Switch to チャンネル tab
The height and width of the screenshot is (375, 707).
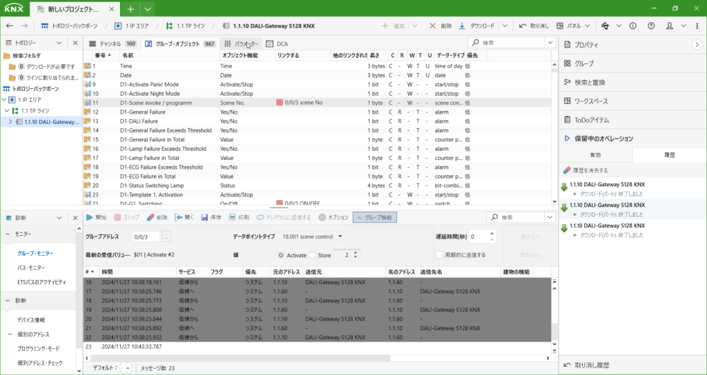pyautogui.click(x=113, y=43)
